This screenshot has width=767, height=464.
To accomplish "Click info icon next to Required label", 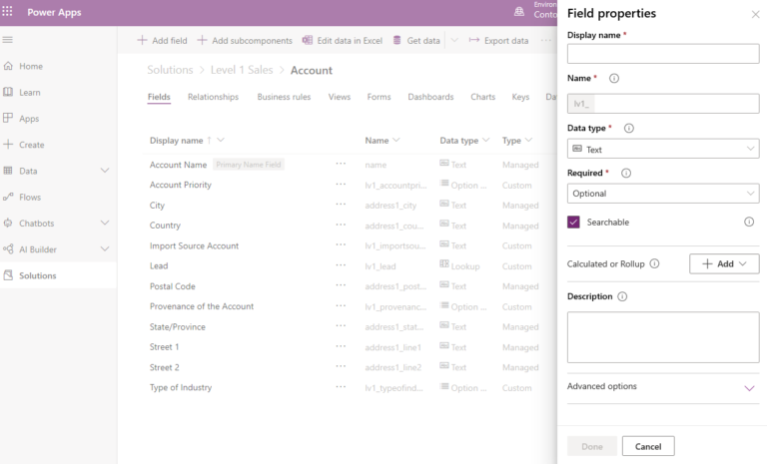I will point(625,173).
